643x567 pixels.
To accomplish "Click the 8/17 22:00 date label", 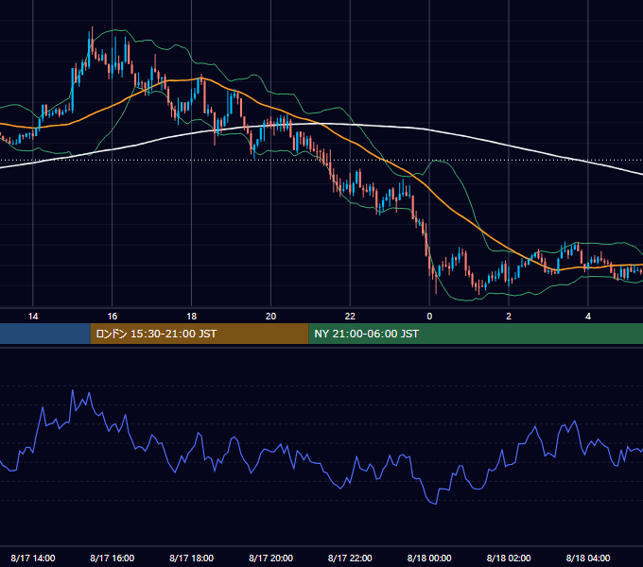I will pyautogui.click(x=350, y=558).
